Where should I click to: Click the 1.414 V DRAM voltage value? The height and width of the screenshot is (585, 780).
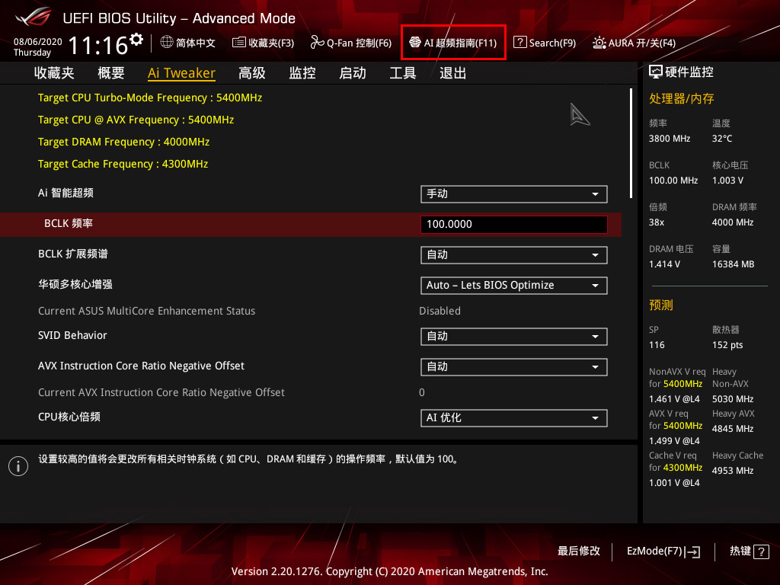coord(664,264)
